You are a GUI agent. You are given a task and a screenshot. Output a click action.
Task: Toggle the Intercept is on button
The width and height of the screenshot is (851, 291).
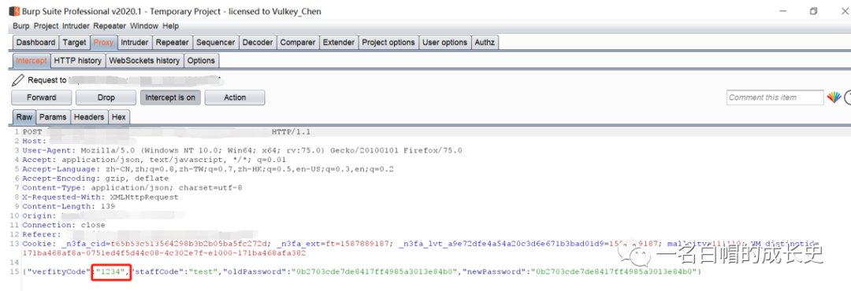tap(170, 98)
